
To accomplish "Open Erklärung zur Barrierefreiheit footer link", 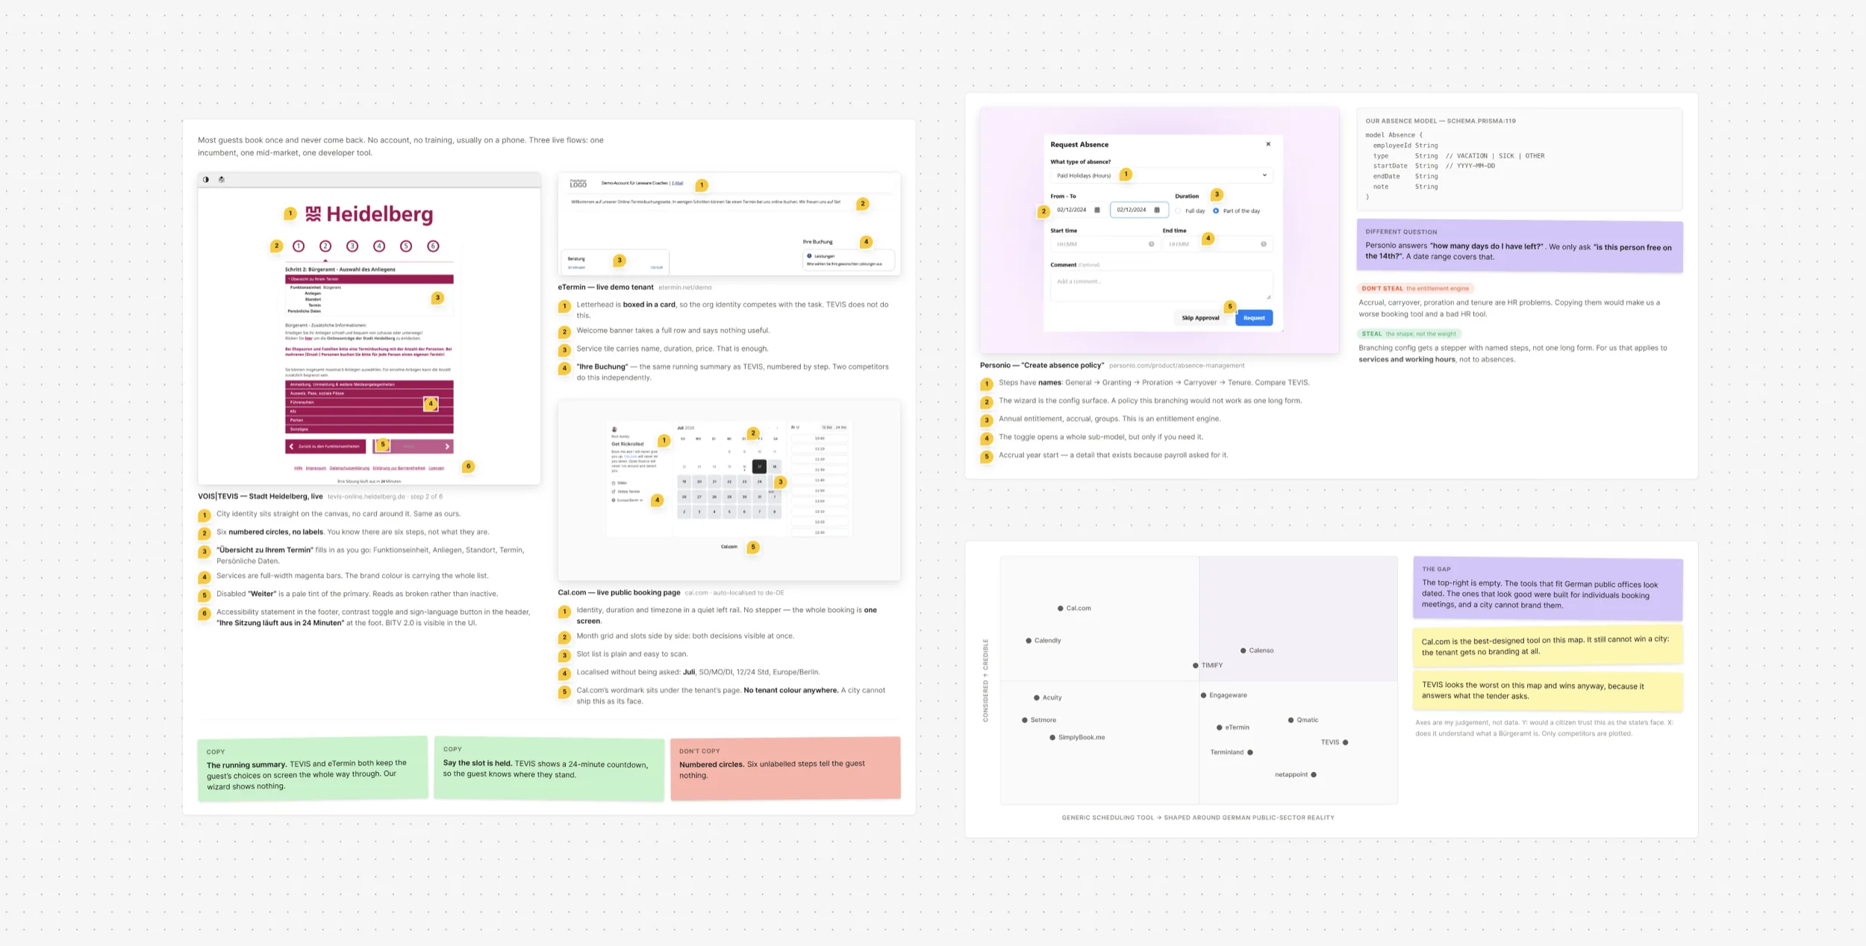I will 399,468.
